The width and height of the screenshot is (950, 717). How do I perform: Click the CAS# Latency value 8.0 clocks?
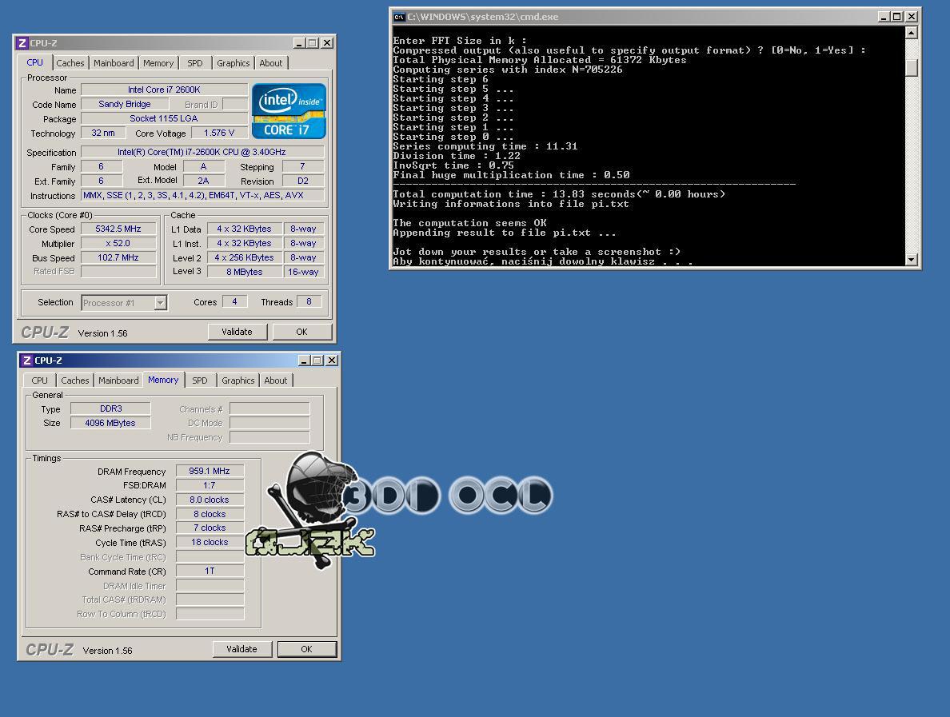tap(210, 500)
